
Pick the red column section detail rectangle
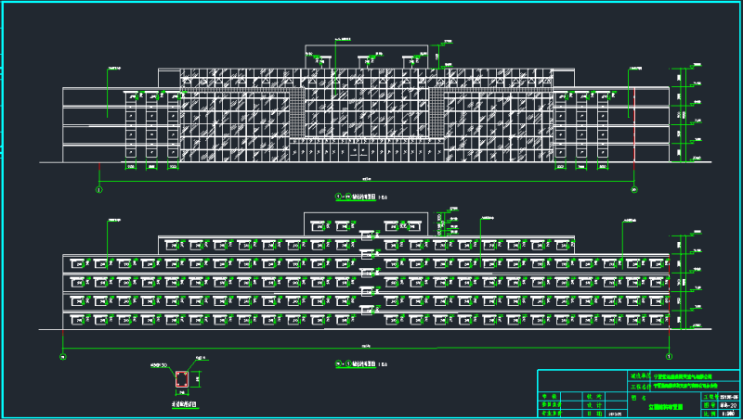click(183, 379)
